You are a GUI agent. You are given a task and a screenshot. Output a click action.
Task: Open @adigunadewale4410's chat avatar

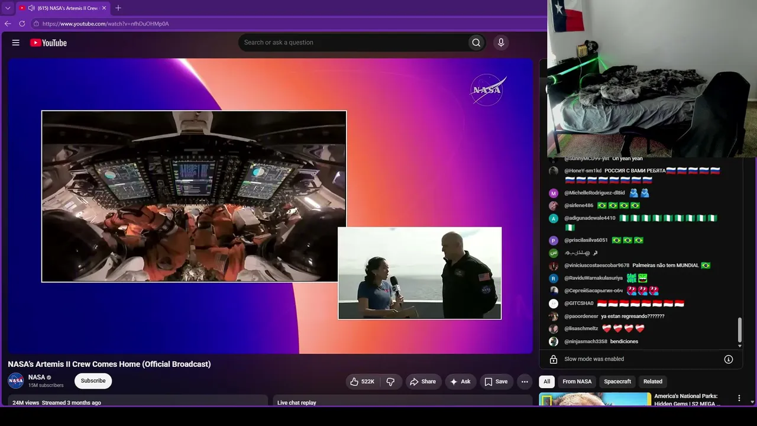(554, 218)
